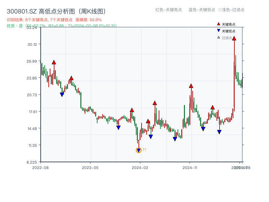Image resolution: width=269 pixels, height=202 pixels.
Task: Click the blue key-low marker nearest 2023-05
Action: [118, 127]
